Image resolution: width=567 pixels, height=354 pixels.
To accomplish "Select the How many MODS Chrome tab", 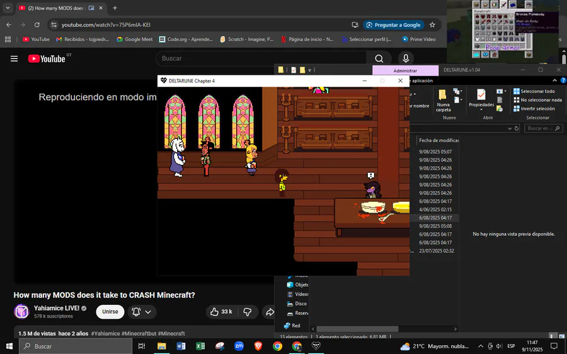I will pos(56,8).
